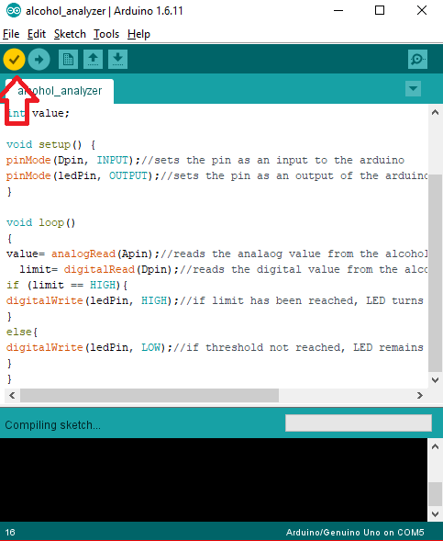This screenshot has height=541, width=443.
Task: Maximize the Arduino window
Action: [380, 11]
